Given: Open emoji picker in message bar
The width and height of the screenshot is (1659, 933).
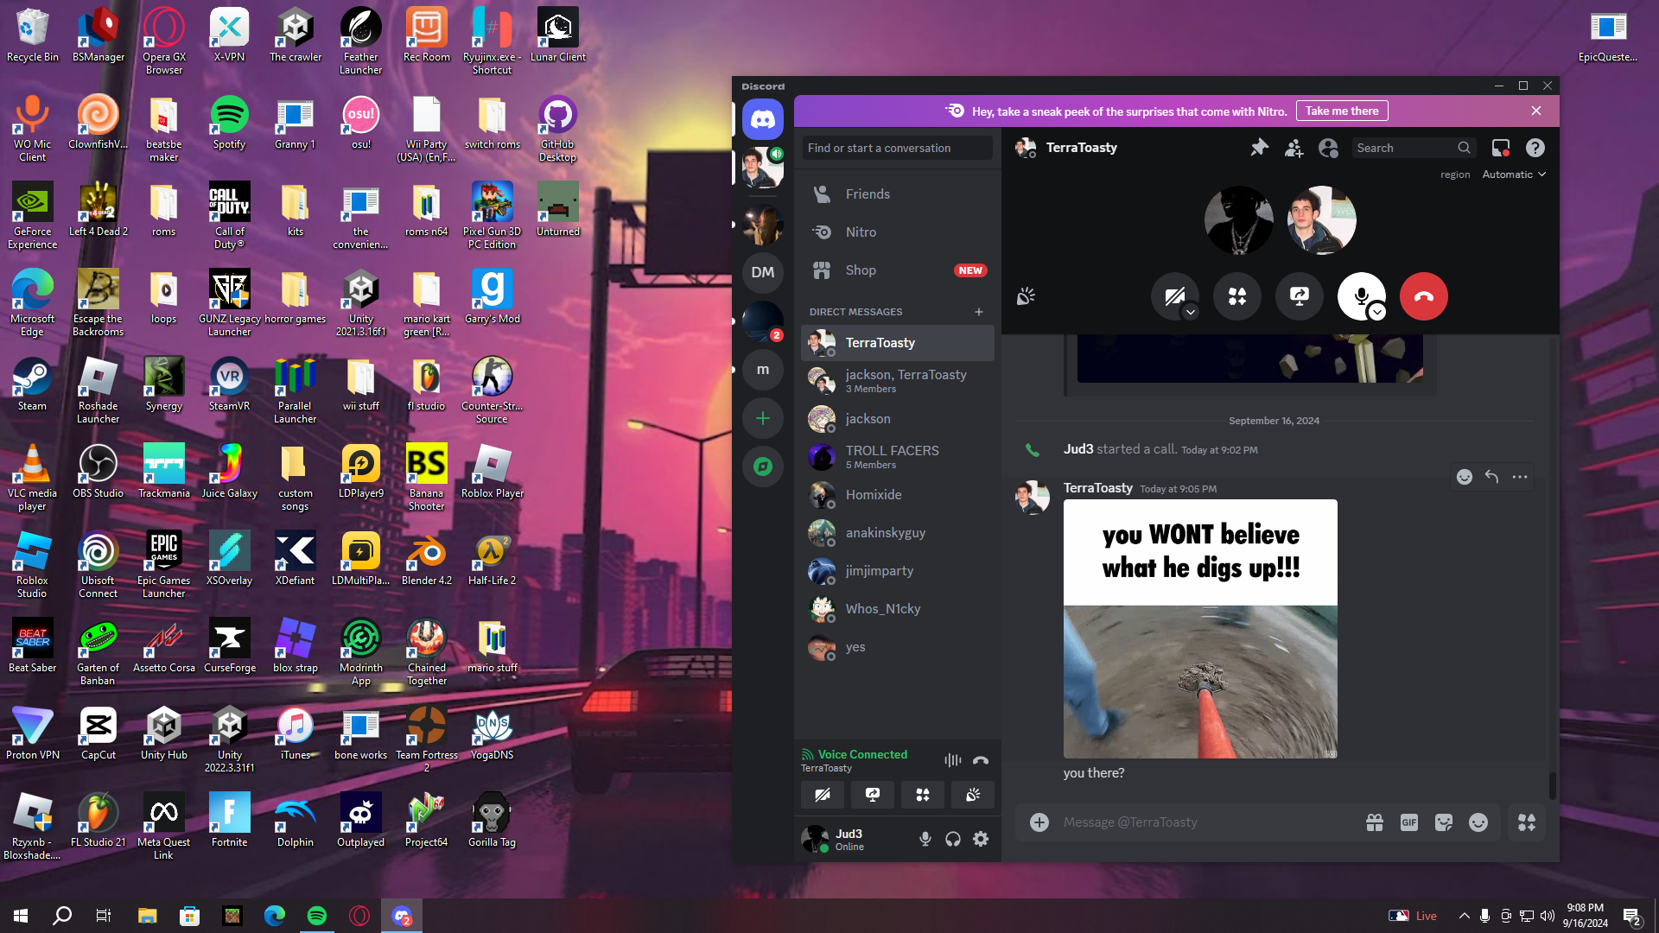Looking at the screenshot, I should 1478,822.
